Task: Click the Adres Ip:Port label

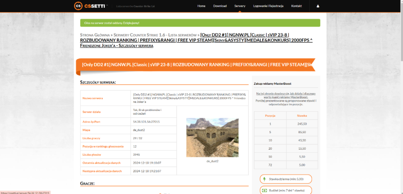Action: 91,122
